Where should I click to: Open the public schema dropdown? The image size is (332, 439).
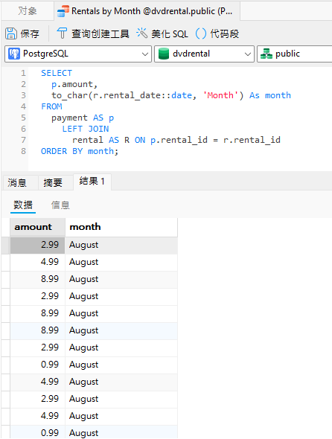[x=295, y=54]
